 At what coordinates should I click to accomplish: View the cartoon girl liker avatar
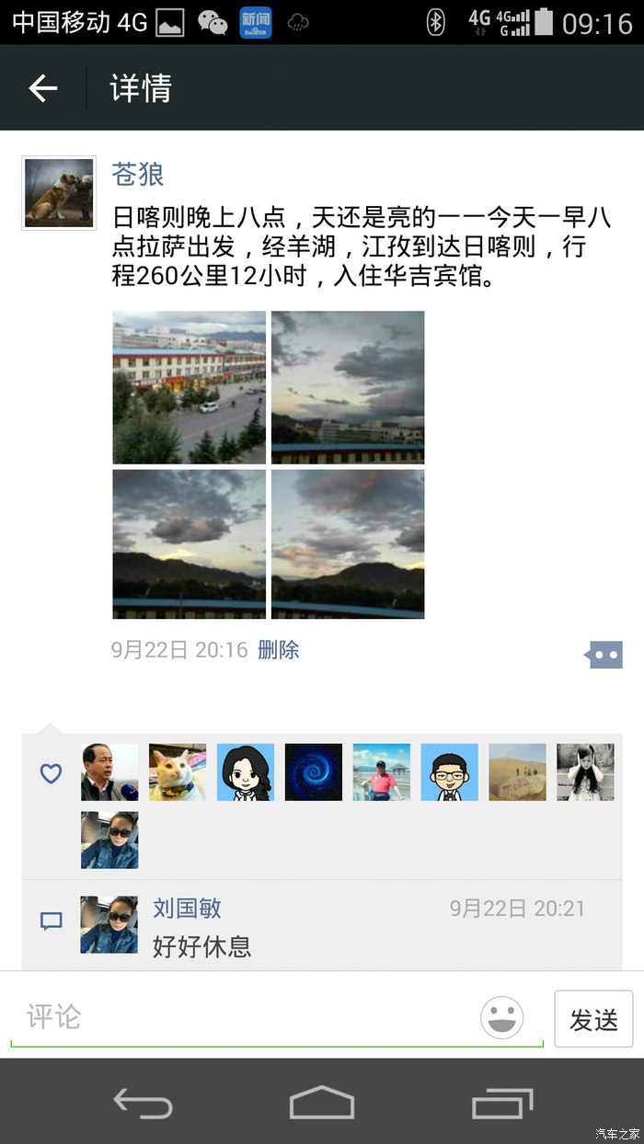point(246,772)
